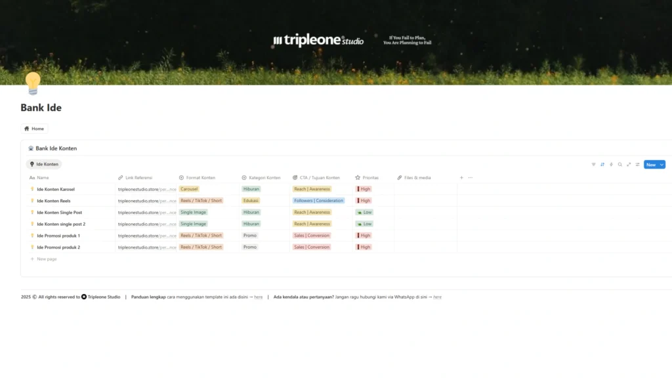Open the view settings sliders icon
Image resolution: width=672 pixels, height=378 pixels.
tap(637, 165)
